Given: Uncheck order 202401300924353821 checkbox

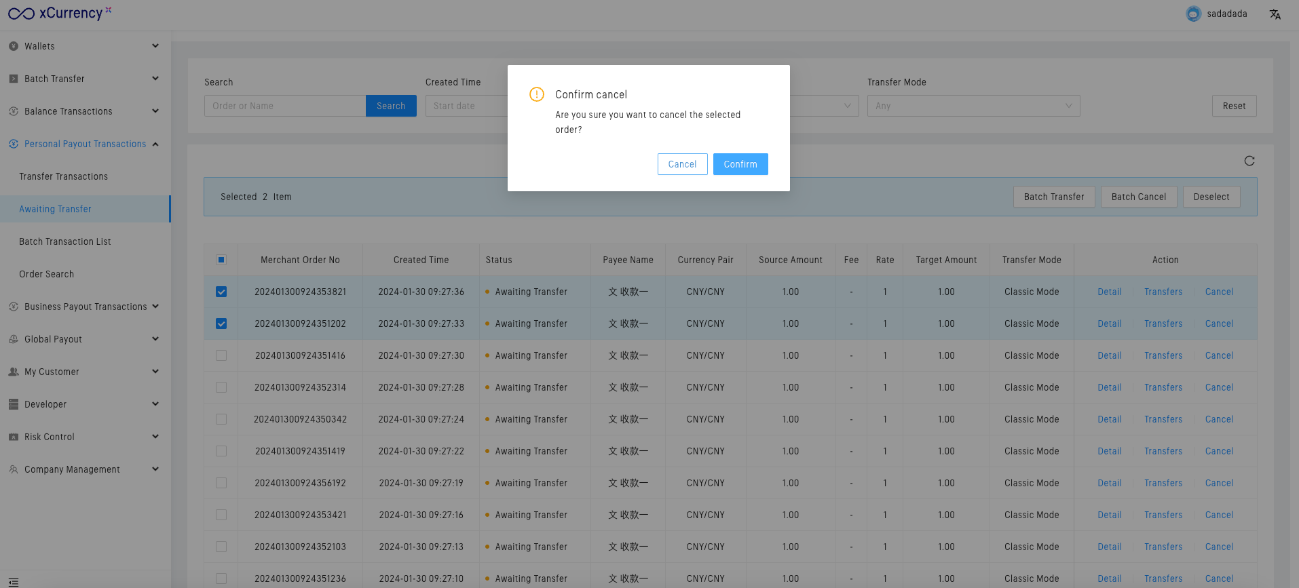Looking at the screenshot, I should [x=221, y=292].
